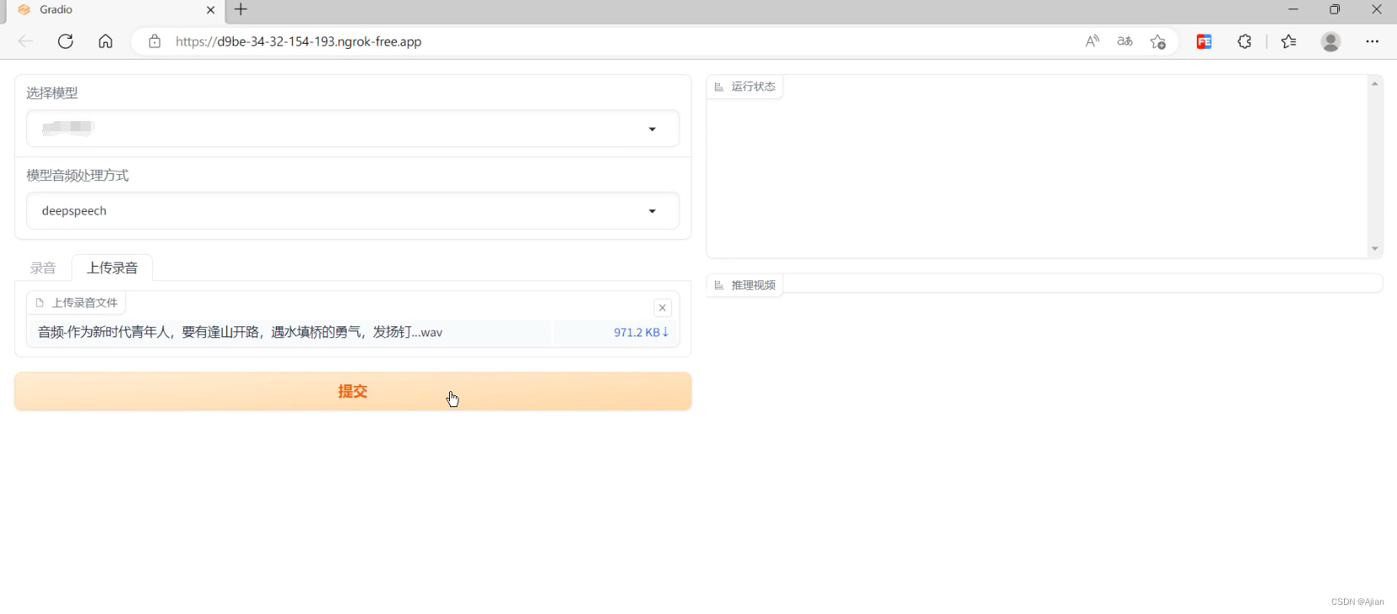Switch to the 录音 tab

tap(43, 268)
